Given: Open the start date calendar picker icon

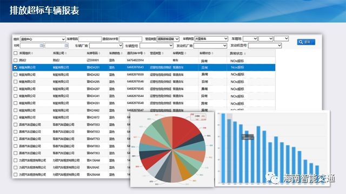Looking at the screenshot, I should click(42, 45).
